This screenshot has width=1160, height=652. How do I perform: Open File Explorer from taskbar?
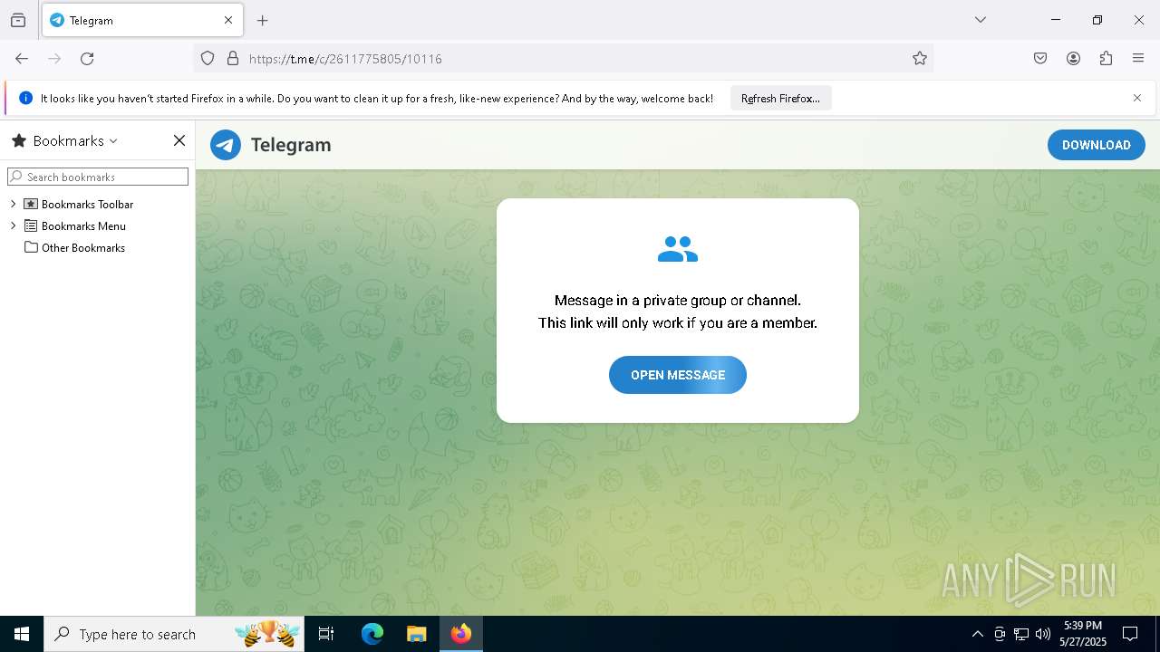(416, 634)
